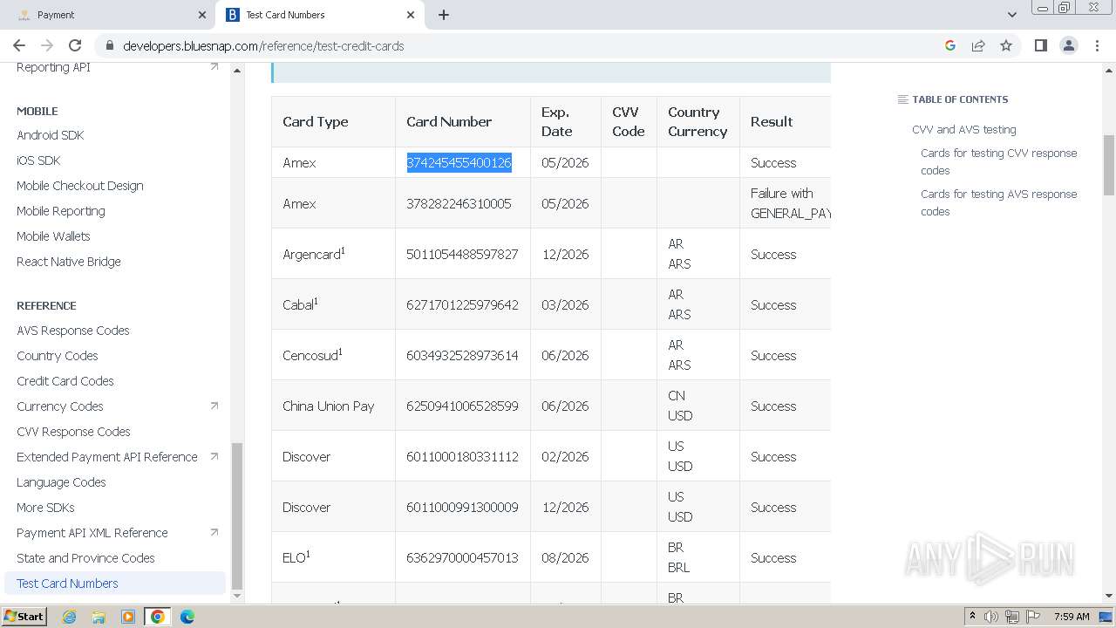Close the Payment tab

(202, 15)
